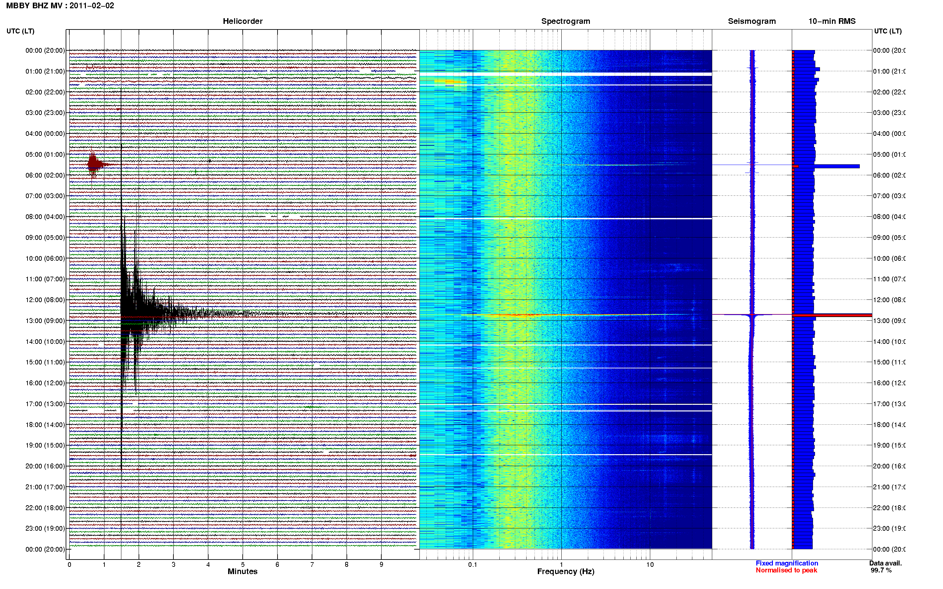Select the left "01:00 (21:00)" time label
Viewport: 943px width, 589px height.
[x=45, y=71]
